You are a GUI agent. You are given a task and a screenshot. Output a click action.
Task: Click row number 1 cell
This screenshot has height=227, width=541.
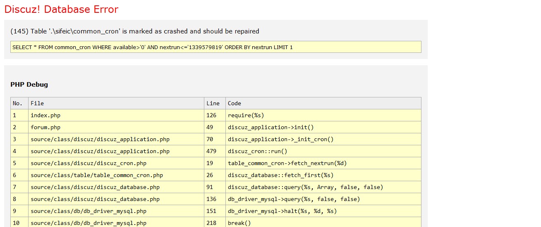click(19, 115)
